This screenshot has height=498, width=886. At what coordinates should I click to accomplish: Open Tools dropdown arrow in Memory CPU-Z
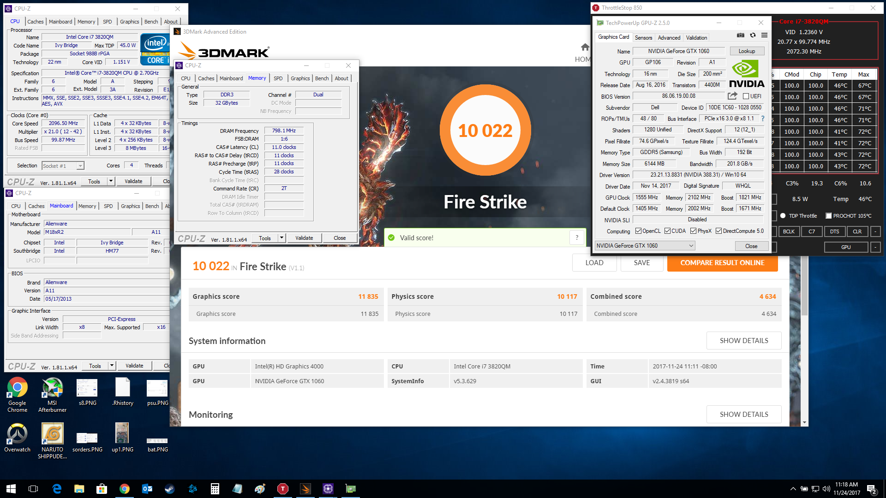click(281, 238)
